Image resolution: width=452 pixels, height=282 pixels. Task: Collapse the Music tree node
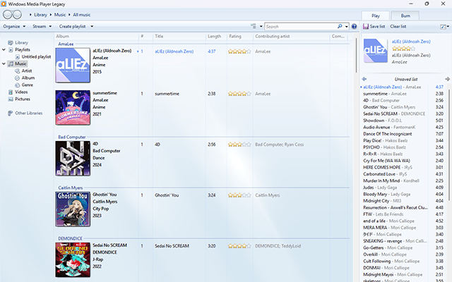pyautogui.click(x=4, y=64)
